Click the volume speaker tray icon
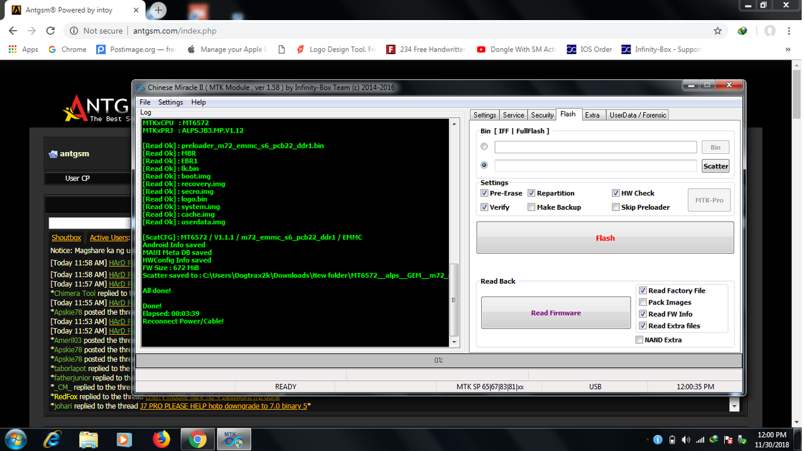804x451 pixels. tap(686, 440)
